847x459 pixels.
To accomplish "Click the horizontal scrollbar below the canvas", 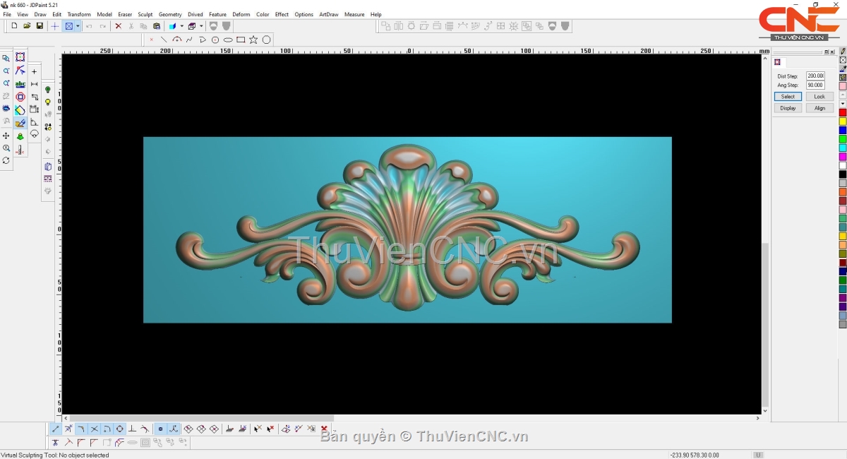I will [413, 418].
